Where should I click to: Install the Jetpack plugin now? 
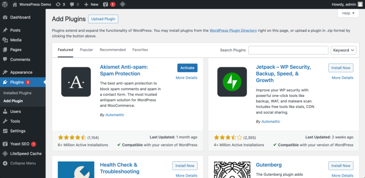point(341,68)
